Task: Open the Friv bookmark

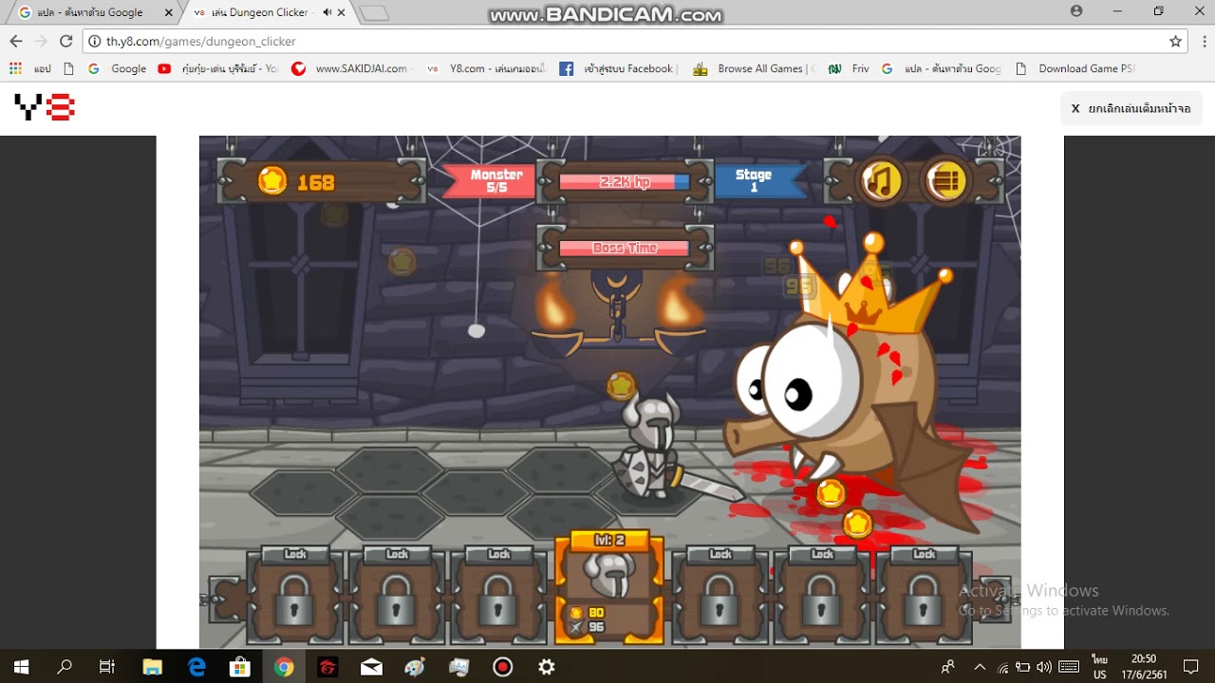Action: (x=849, y=68)
